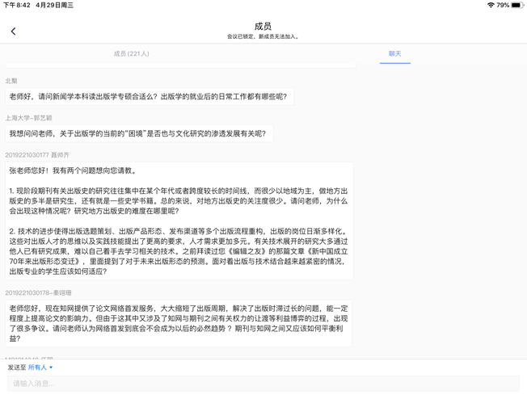Image resolution: width=527 pixels, height=395 pixels.
Task: Switch to the 成员 (221人) tab
Action: tap(132, 54)
